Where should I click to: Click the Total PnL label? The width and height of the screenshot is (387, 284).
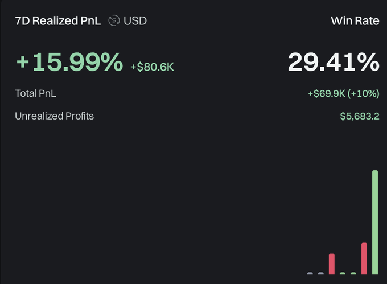tap(35, 93)
